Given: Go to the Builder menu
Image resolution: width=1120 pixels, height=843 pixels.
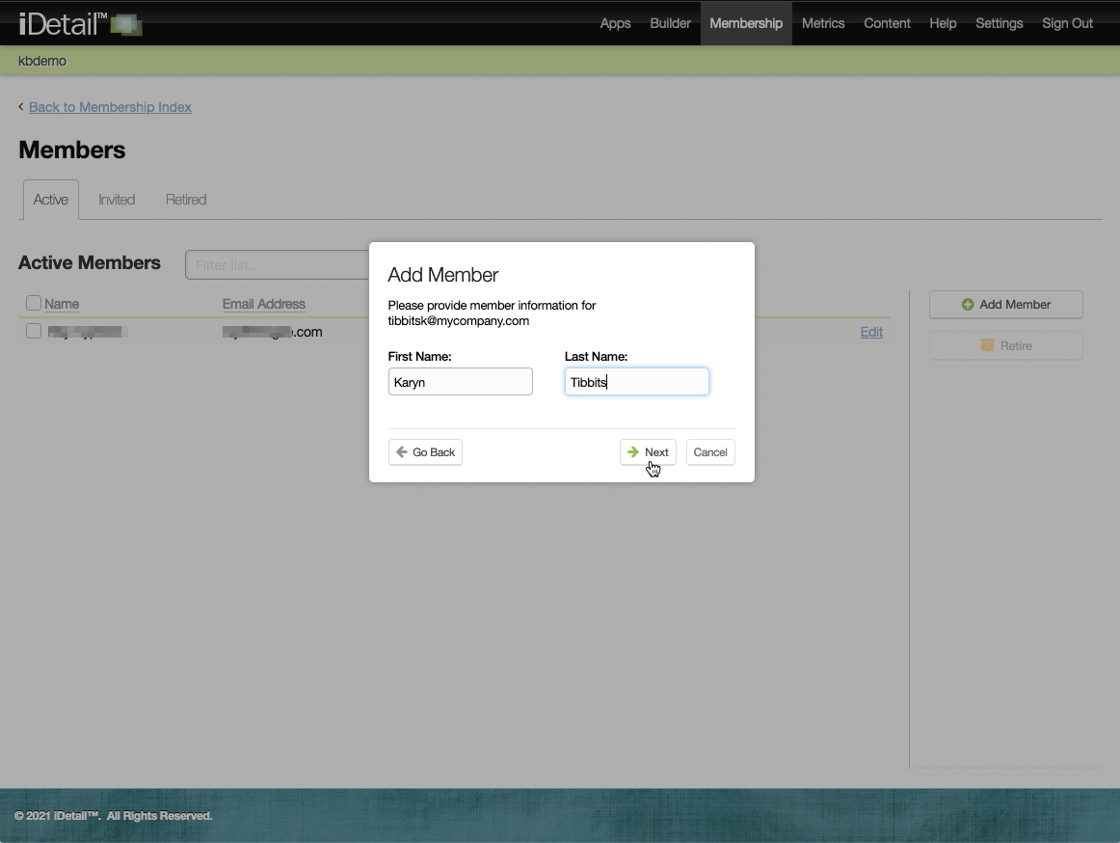Looking at the screenshot, I should [670, 23].
